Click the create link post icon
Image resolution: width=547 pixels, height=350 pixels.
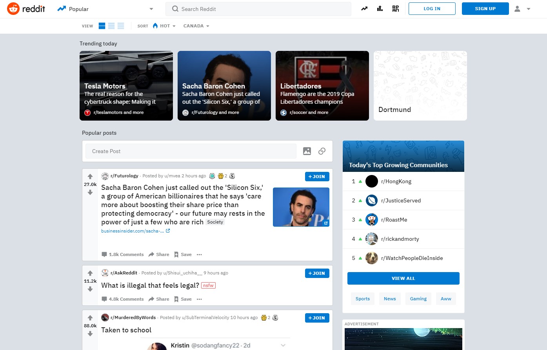(x=322, y=151)
